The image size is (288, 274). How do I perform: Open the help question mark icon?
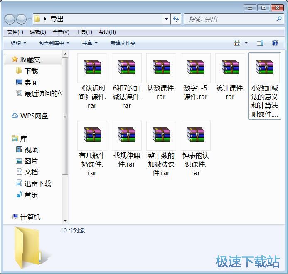tap(275, 43)
